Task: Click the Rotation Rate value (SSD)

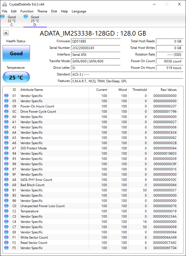Action: (170, 54)
